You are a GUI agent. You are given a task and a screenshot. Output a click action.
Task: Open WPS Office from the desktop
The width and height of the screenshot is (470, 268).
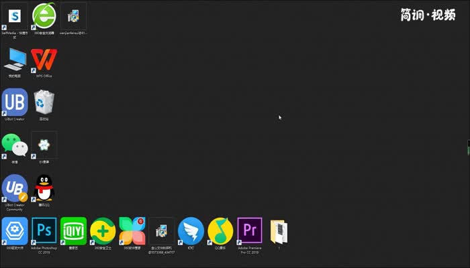tap(44, 60)
